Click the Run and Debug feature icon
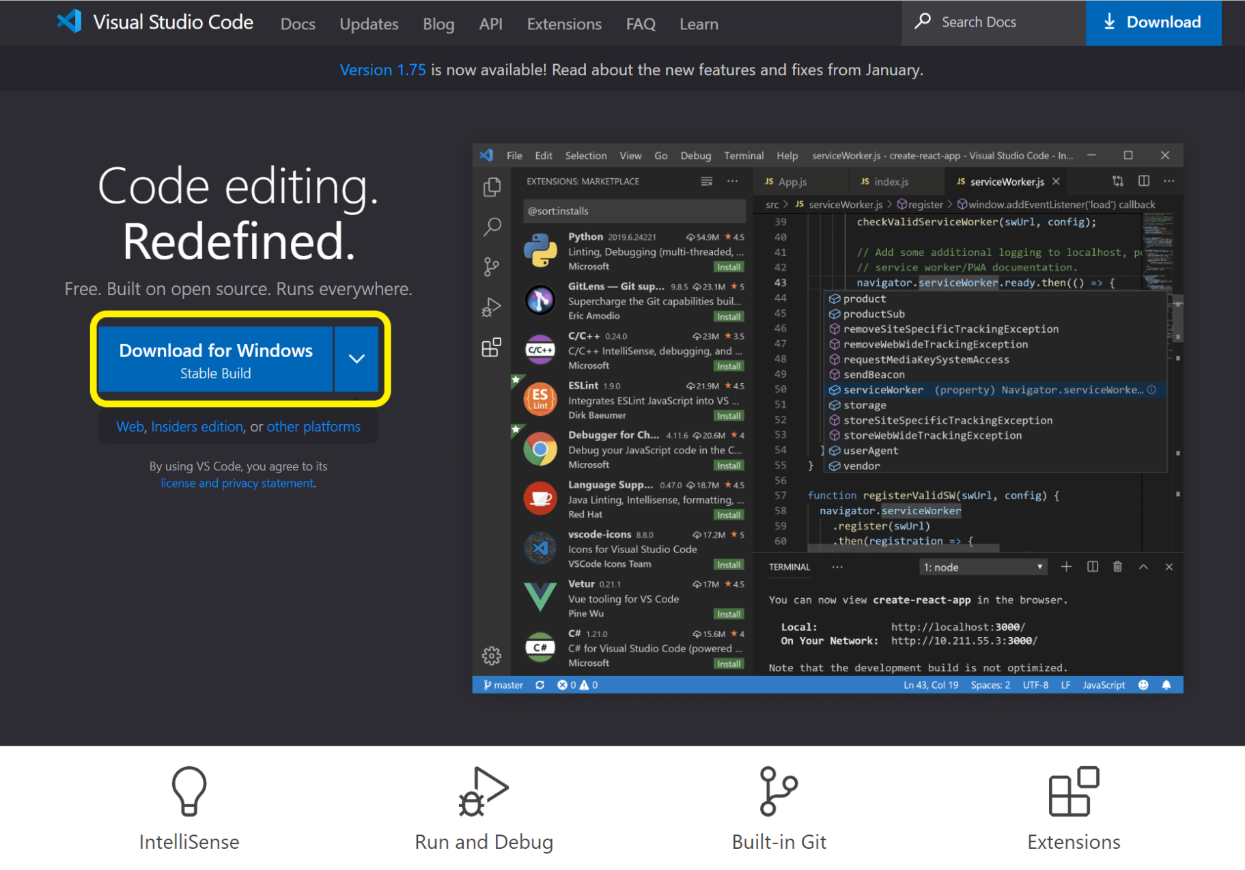 [x=484, y=791]
